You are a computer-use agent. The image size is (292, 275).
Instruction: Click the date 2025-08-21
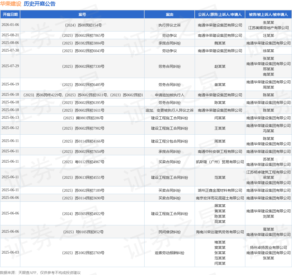coord(10,35)
